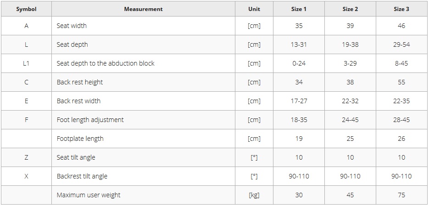This screenshot has width=429, height=206.
Task: Click the Size 2 column header
Action: (350, 9)
